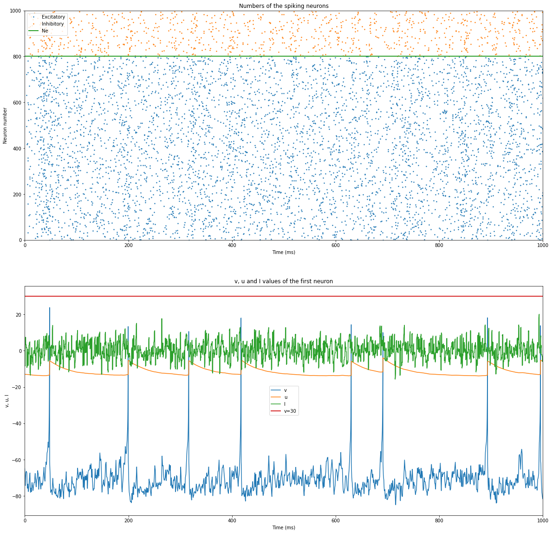The height and width of the screenshot is (533, 552).
Task: Click the 'Numbers of the spiking neurons' title
Action: pyautogui.click(x=283, y=6)
